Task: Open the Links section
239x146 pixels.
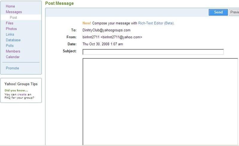Action: coord(10,34)
